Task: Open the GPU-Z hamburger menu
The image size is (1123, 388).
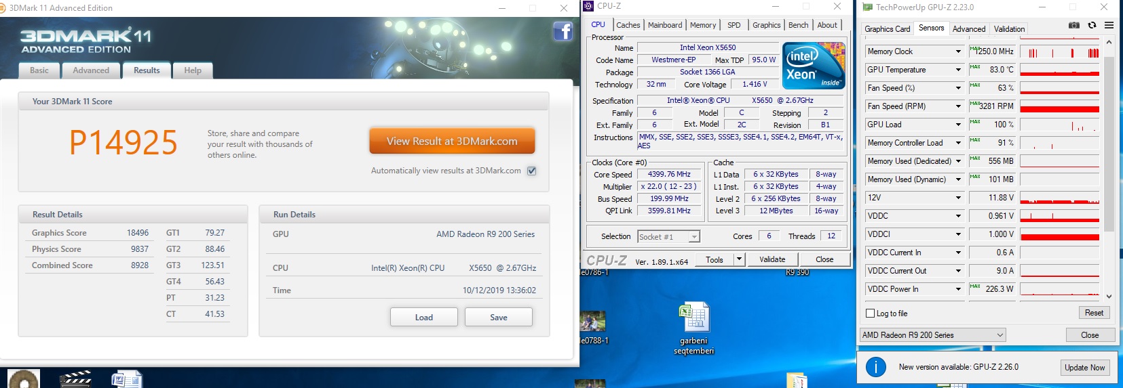Action: tap(1109, 25)
